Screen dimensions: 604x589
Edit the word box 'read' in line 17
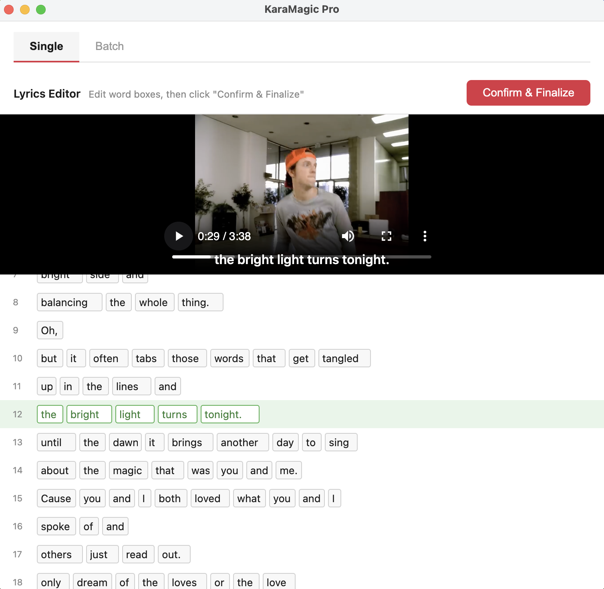pos(138,555)
